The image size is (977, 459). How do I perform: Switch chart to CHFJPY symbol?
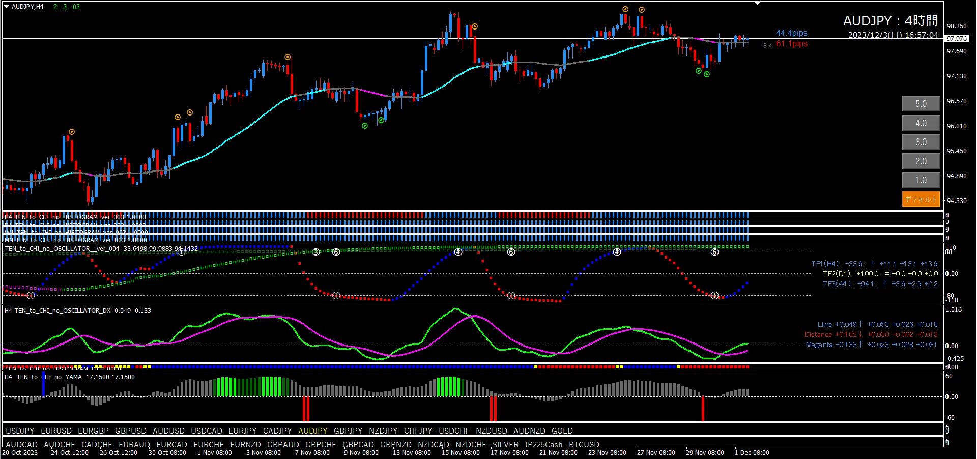click(x=418, y=431)
